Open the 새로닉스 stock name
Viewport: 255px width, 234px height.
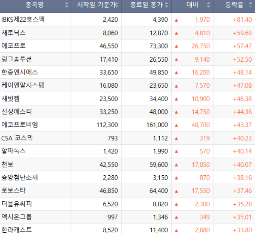point(14,33)
